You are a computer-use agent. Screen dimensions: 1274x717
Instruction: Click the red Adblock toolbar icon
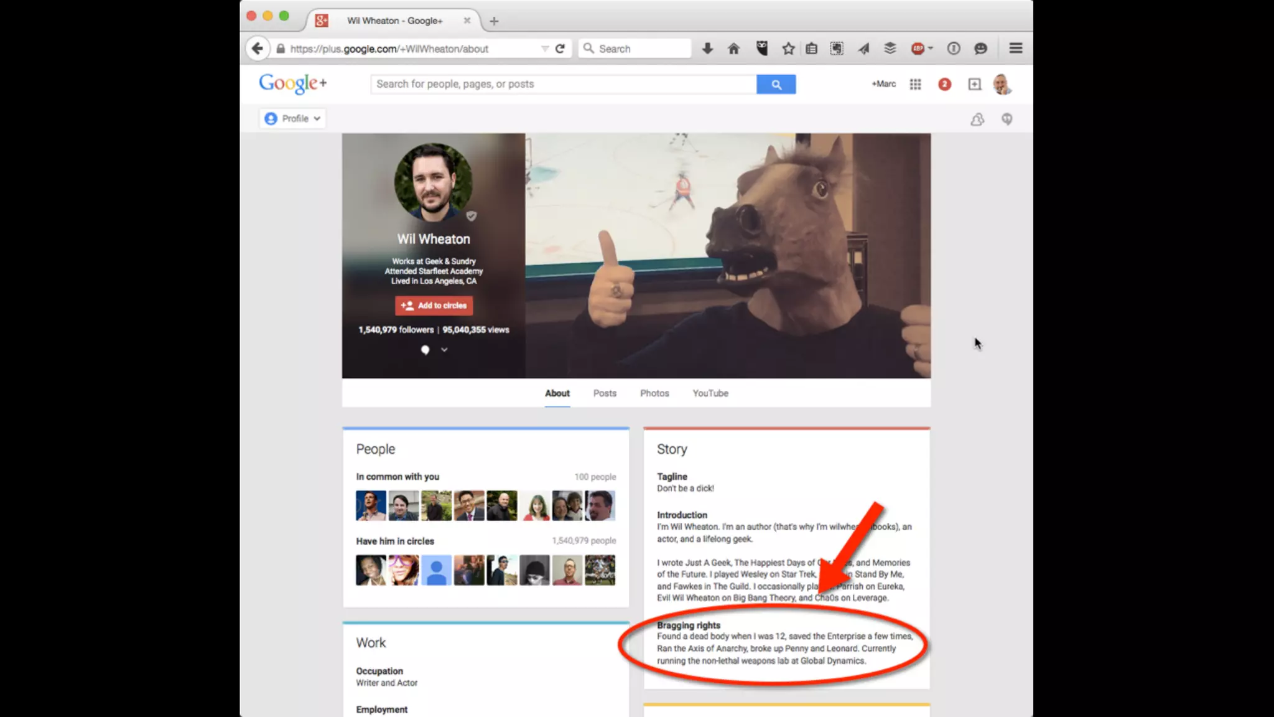(918, 49)
